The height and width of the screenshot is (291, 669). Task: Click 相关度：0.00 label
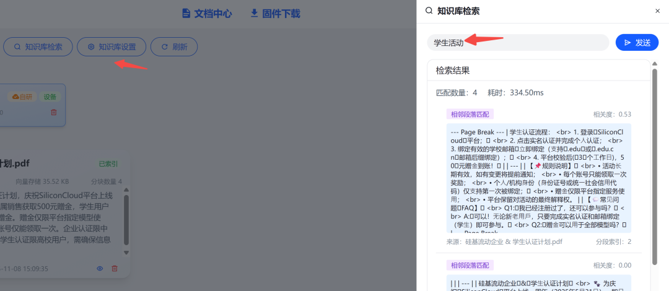point(612,266)
